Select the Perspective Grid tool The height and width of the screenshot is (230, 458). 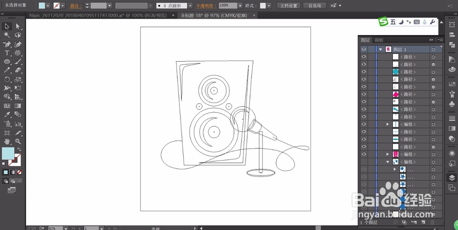click(18, 97)
